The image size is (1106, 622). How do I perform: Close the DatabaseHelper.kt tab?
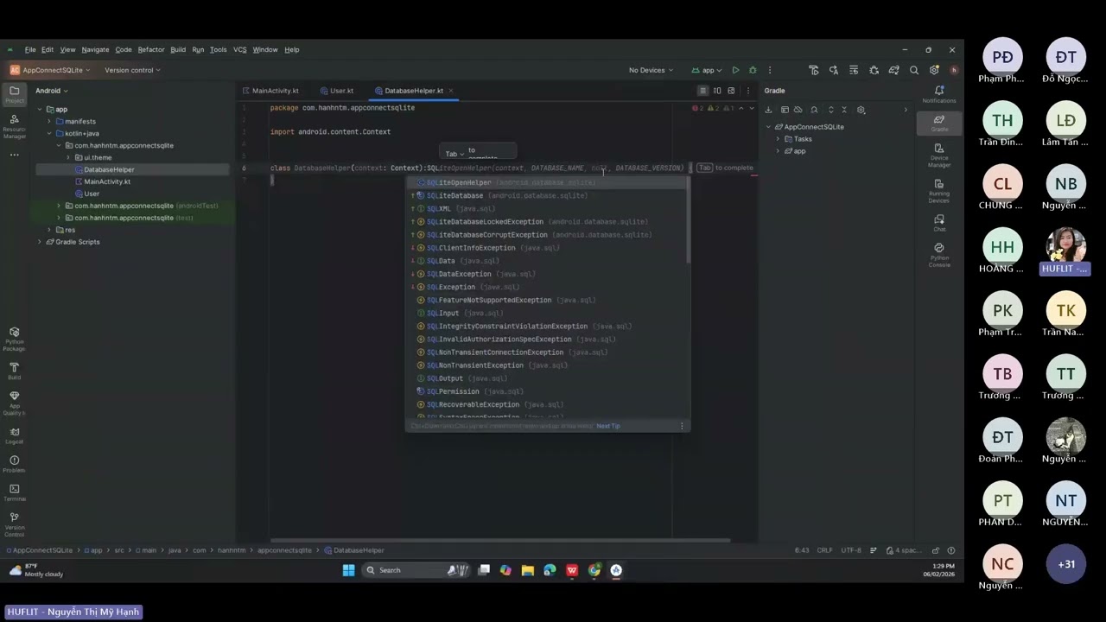452,91
